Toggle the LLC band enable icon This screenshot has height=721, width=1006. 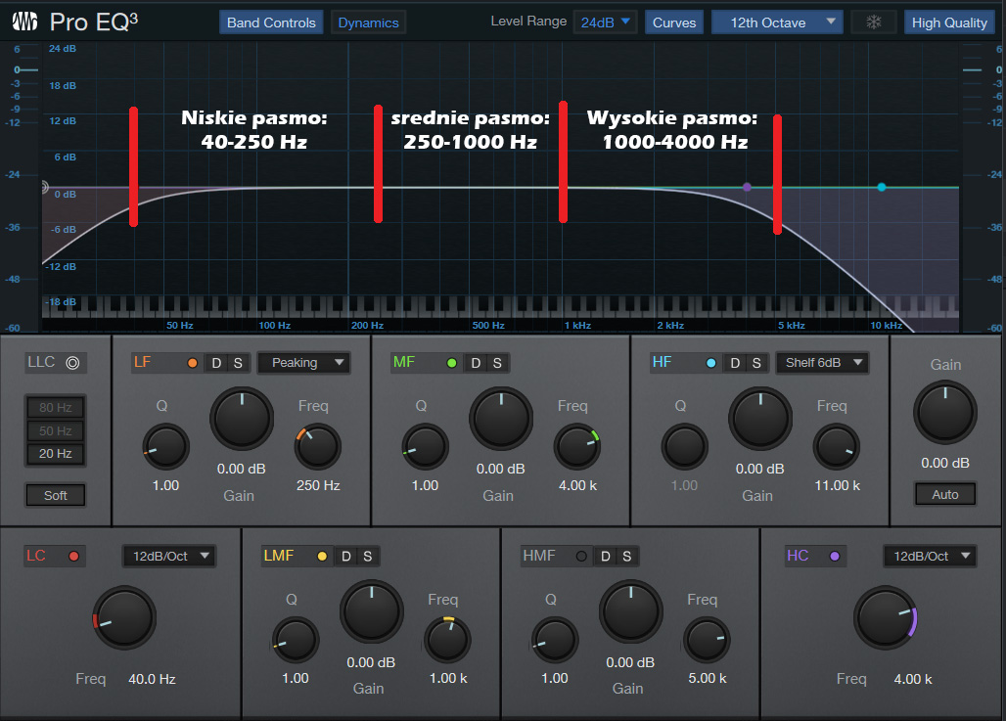pos(72,363)
